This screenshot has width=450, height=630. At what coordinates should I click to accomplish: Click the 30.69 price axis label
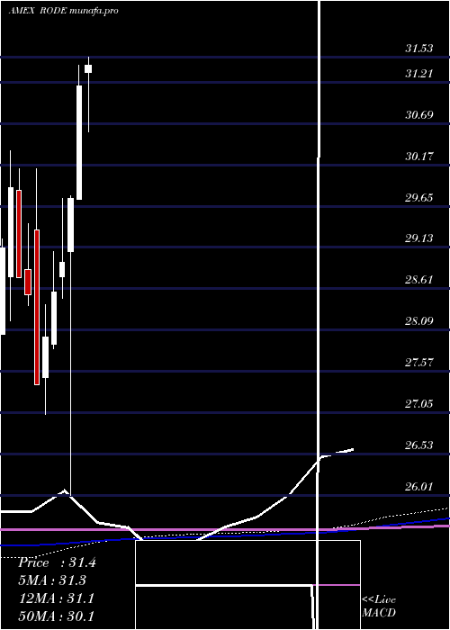coord(419,115)
